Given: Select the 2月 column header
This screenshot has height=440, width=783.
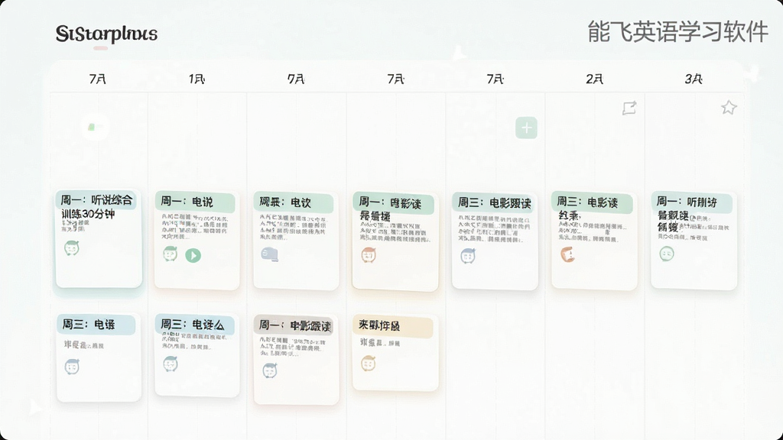Looking at the screenshot, I should (x=594, y=79).
